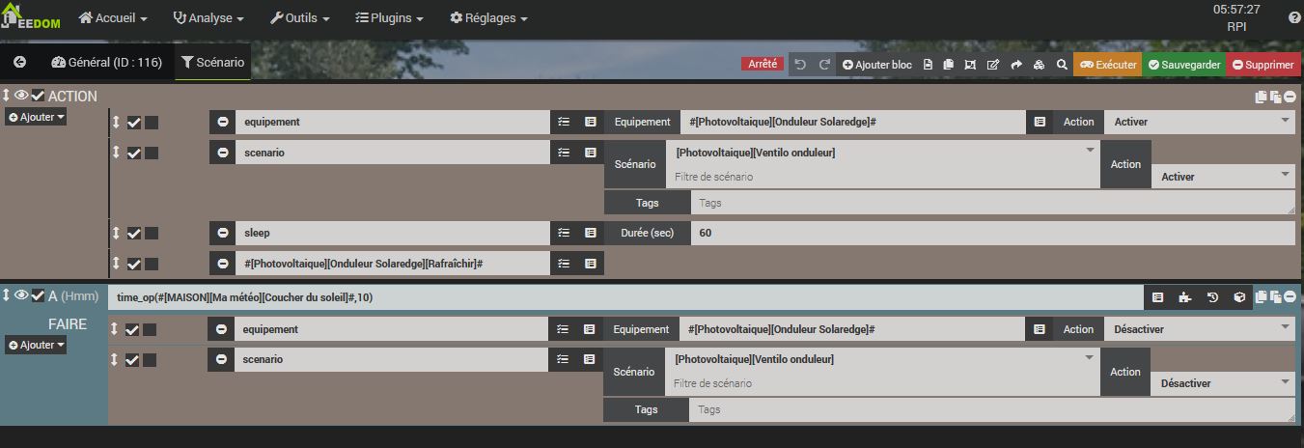Paste into the ACTION block with paste icon

(1275, 97)
